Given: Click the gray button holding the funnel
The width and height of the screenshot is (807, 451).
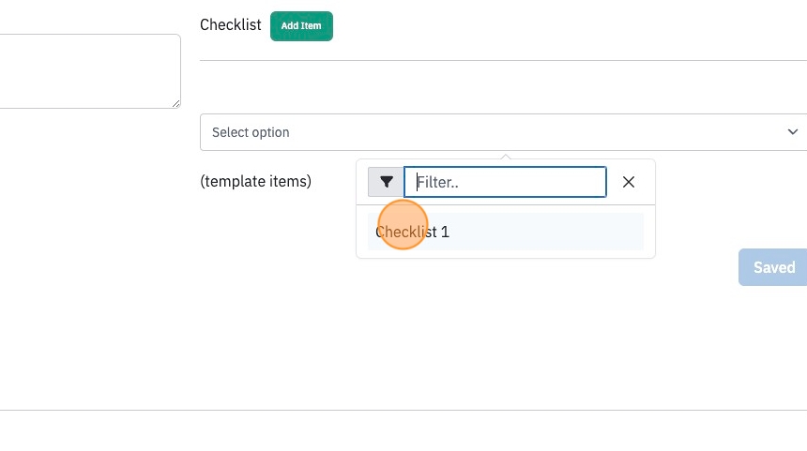Looking at the screenshot, I should pyautogui.click(x=386, y=182).
